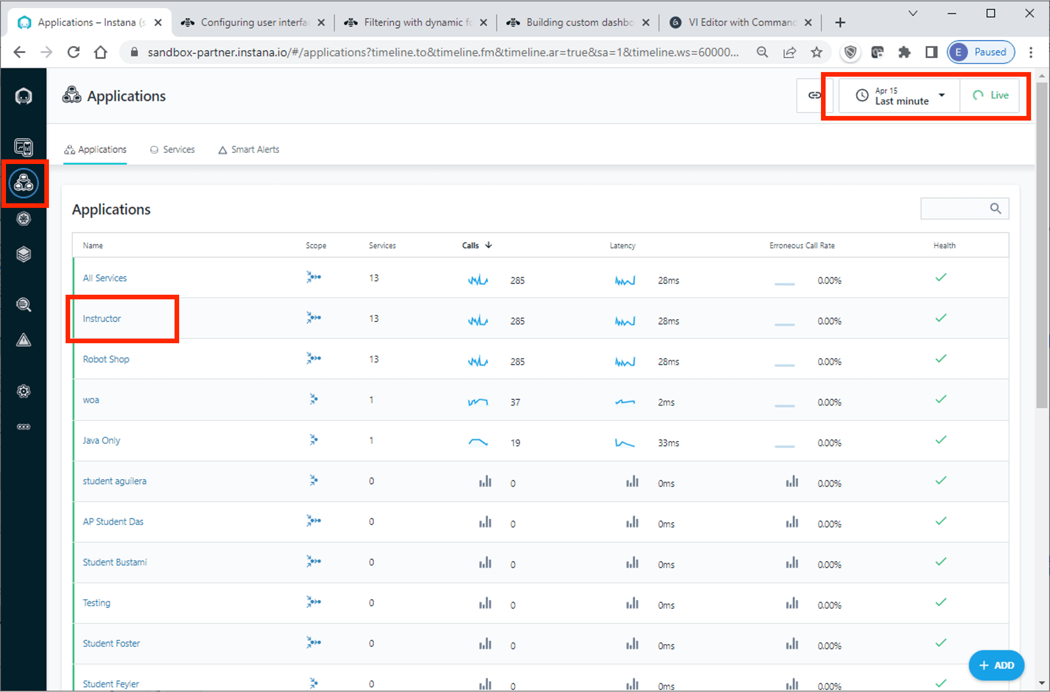Viewport: 1050px width, 692px height.
Task: Focus the applications search field
Action: [954, 209]
